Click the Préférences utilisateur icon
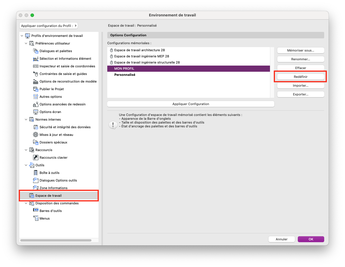Viewport: 345px width, 267px height. tap(32, 44)
